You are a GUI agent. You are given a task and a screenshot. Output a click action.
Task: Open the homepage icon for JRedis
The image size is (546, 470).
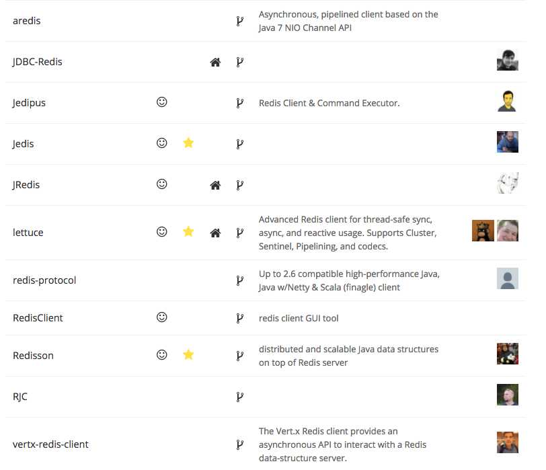coord(215,185)
